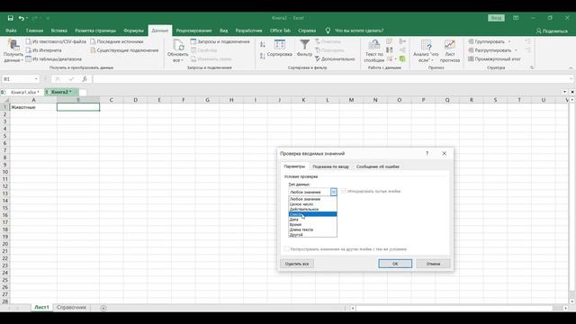The width and height of the screenshot is (576, 324).
Task: Click the fx insert function icon
Action: 85,79
